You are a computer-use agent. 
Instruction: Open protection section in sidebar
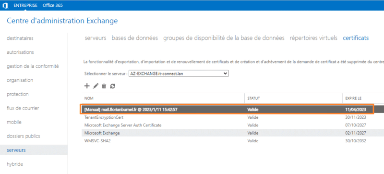pyautogui.click(x=18, y=94)
